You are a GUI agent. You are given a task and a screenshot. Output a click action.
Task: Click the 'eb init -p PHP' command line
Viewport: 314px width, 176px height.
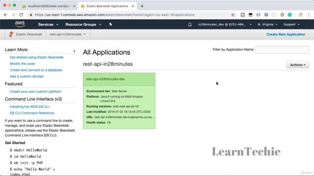point(26,163)
